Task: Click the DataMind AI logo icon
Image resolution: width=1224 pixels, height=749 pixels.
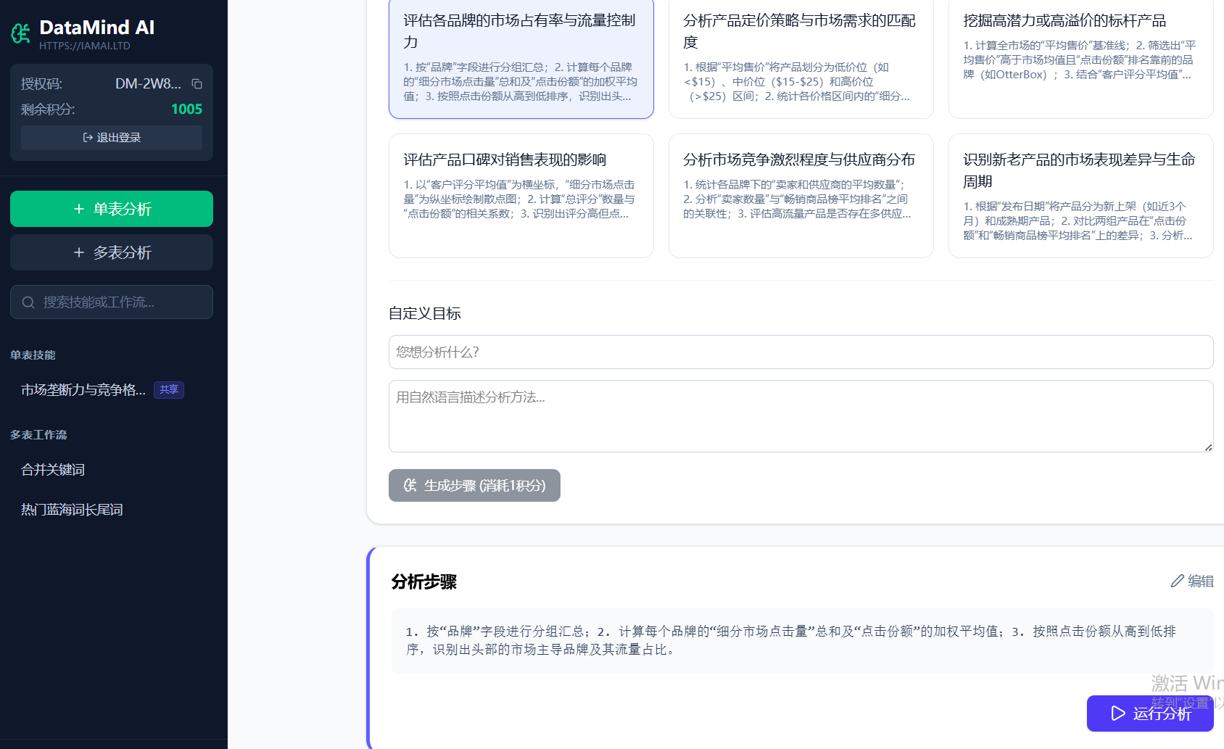Action: (21, 33)
